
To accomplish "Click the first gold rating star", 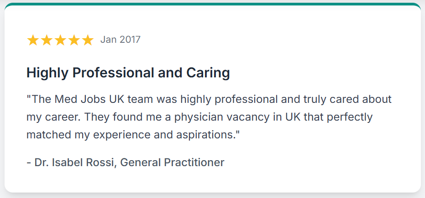I will [33, 40].
